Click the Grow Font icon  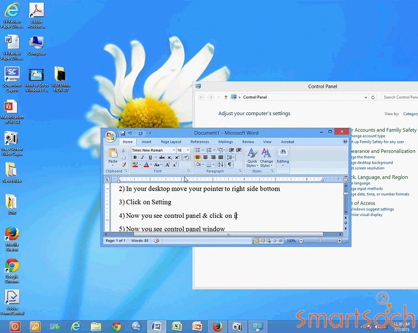168,165
